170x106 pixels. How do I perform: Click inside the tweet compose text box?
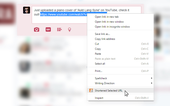86,15
